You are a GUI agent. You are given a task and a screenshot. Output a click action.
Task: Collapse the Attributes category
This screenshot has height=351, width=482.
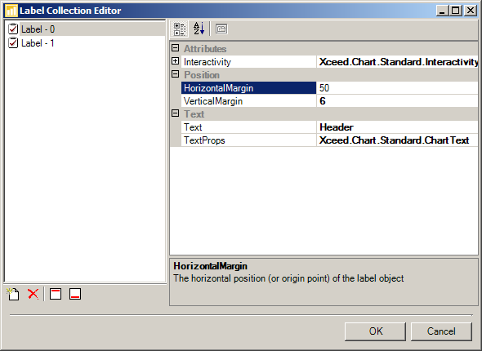click(175, 48)
